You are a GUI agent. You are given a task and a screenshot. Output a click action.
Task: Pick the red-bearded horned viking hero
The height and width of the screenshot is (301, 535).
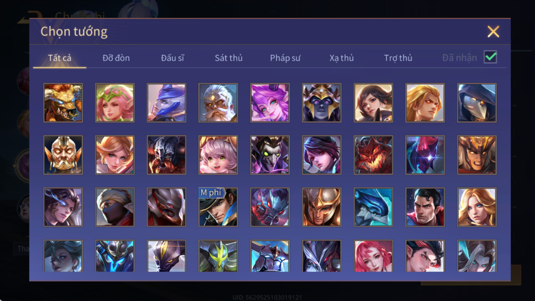coord(167,155)
